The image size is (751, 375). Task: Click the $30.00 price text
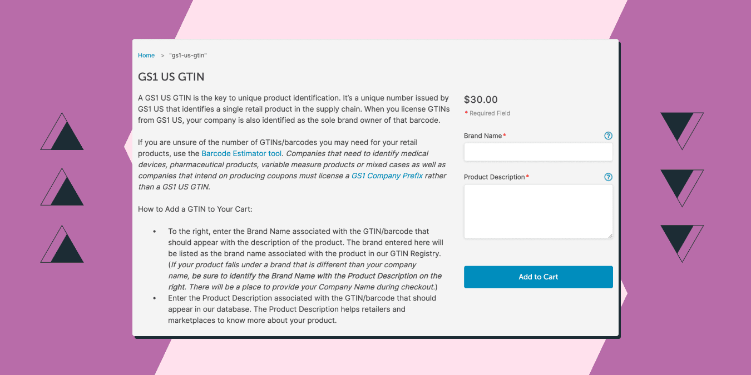(x=481, y=99)
